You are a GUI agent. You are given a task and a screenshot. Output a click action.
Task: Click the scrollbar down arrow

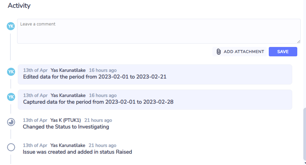(305, 163)
